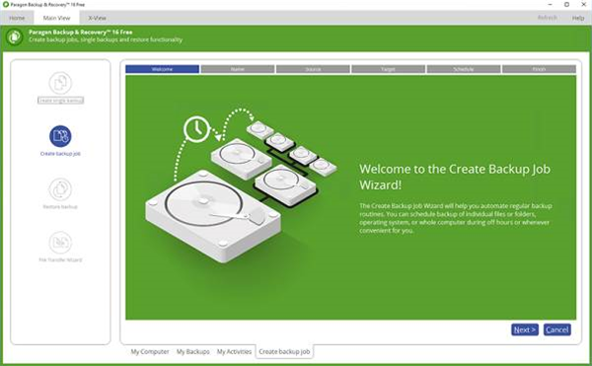Open the Restore backup icon
Screen dimensions: 592x366
click(x=60, y=189)
